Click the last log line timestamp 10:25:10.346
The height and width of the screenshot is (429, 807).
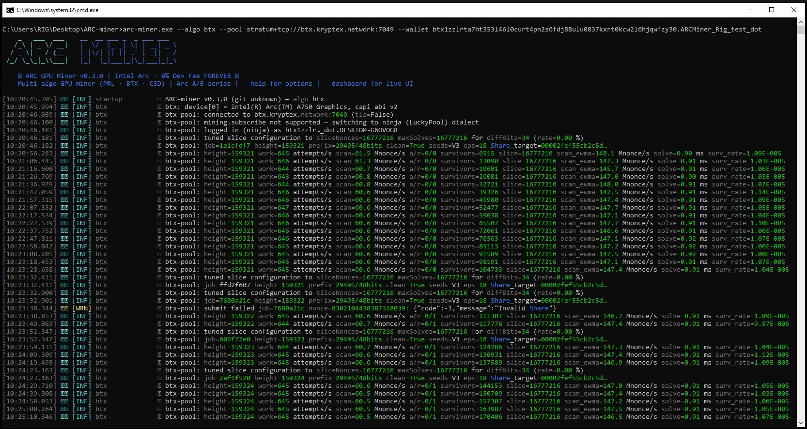pos(30,417)
